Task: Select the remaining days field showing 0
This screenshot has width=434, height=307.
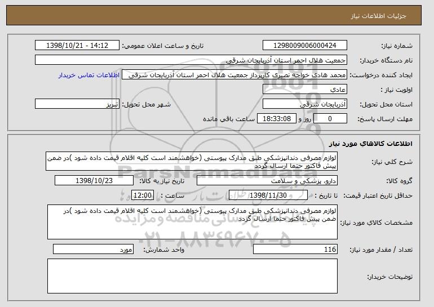Action: [x=330, y=119]
